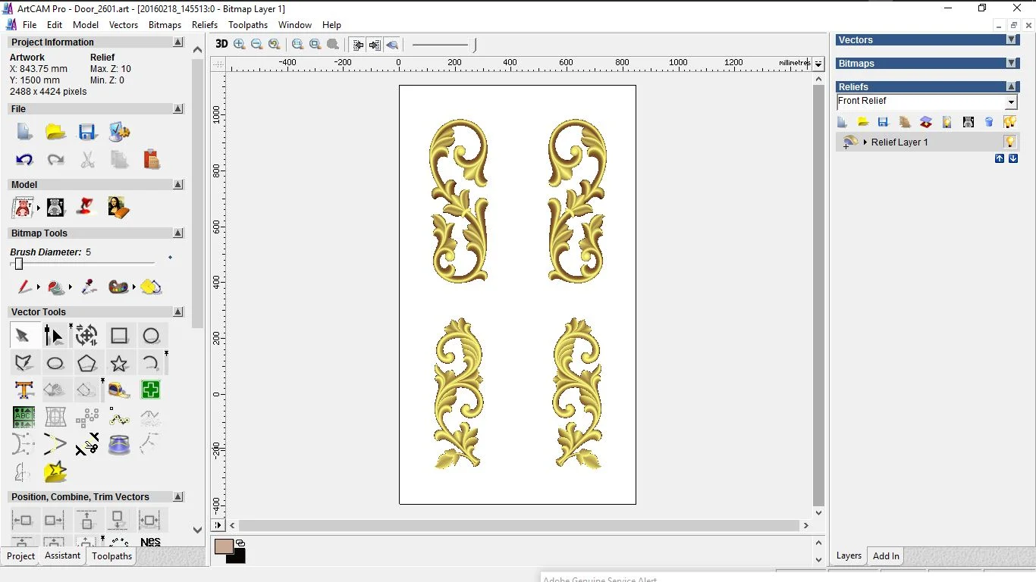Pick the bitmap paint brush tool

[24, 287]
